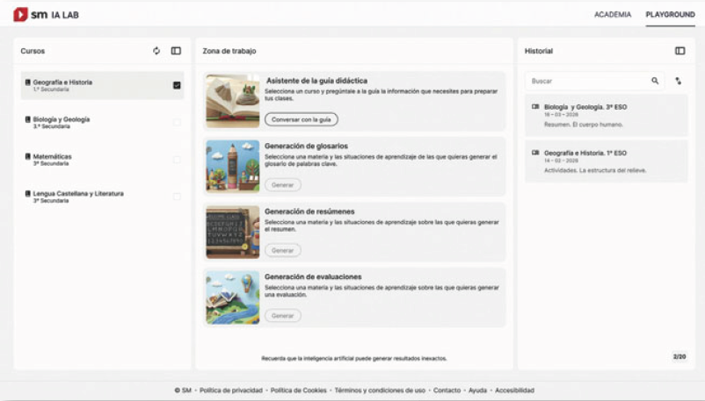Click the book icon next to Matemáticas
705x401 pixels.
(27, 156)
